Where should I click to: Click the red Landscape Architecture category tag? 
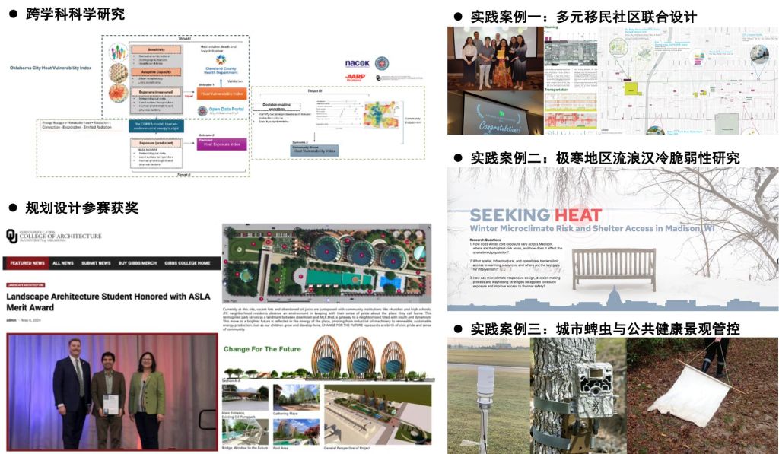click(x=26, y=285)
